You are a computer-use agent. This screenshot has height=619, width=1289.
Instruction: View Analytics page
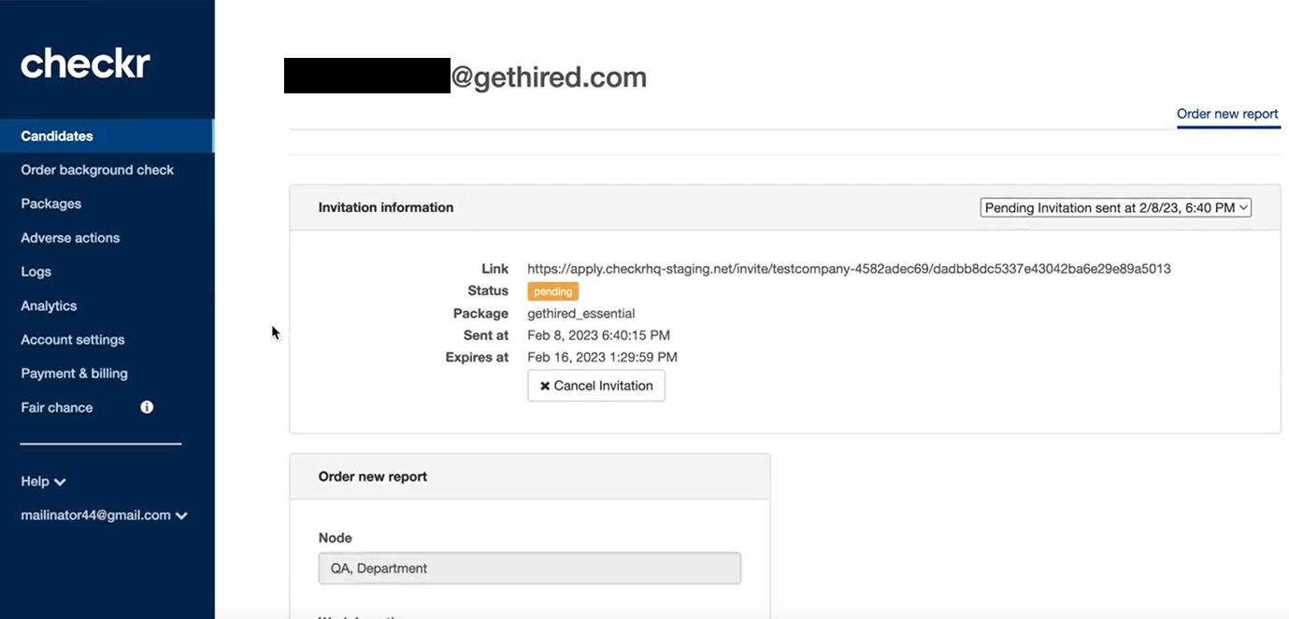49,306
